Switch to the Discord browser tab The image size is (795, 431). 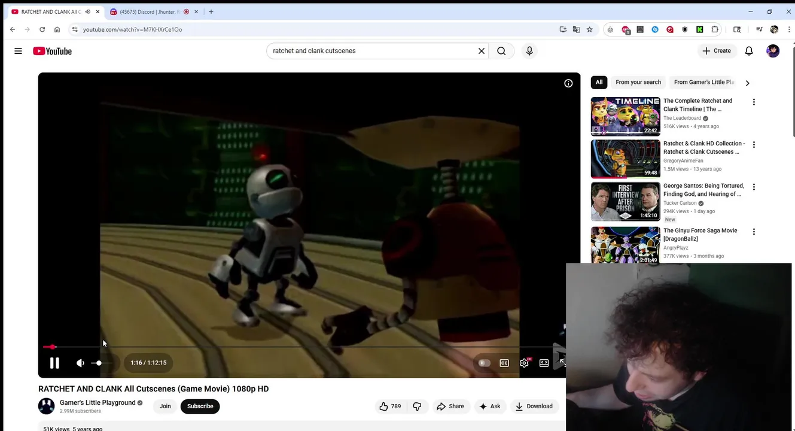pos(154,11)
